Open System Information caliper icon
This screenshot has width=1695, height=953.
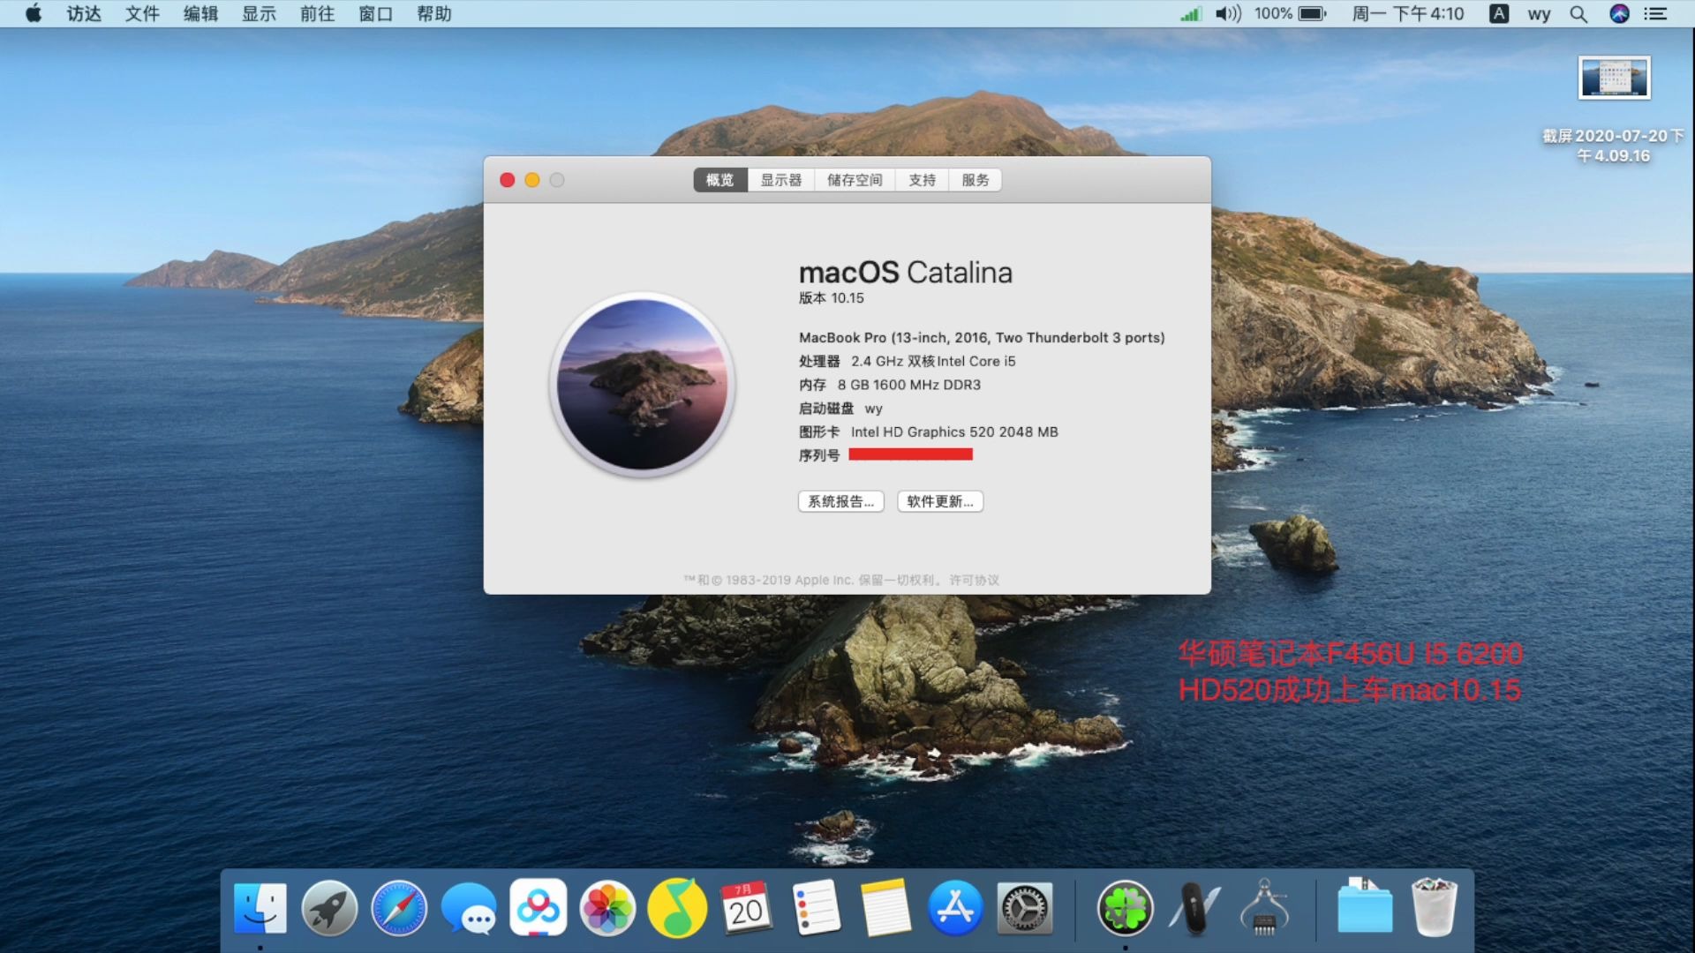pyautogui.click(x=1264, y=908)
